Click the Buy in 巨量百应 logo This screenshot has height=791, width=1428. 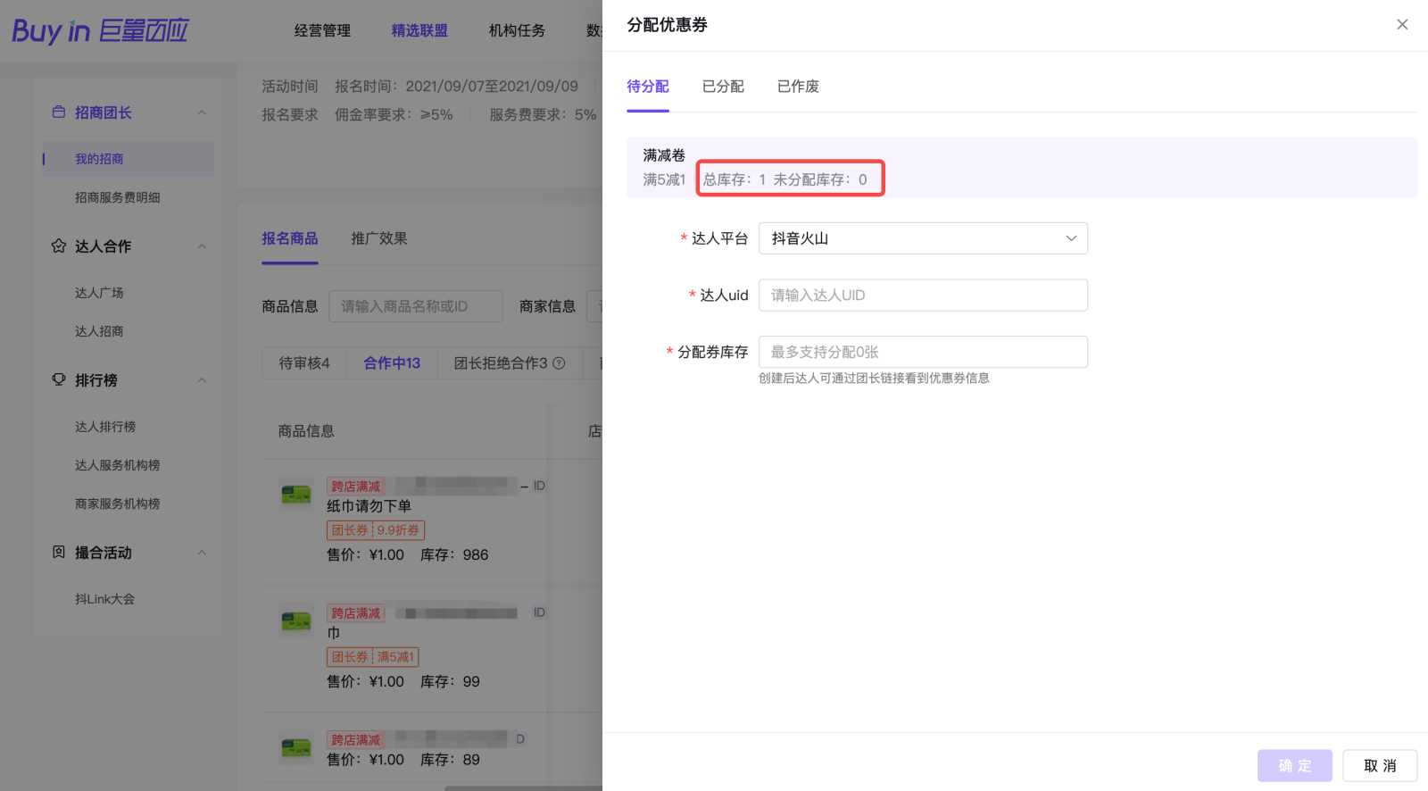[100, 30]
